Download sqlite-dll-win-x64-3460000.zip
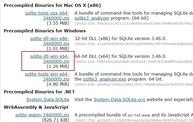193x122 pixels. (50, 59)
